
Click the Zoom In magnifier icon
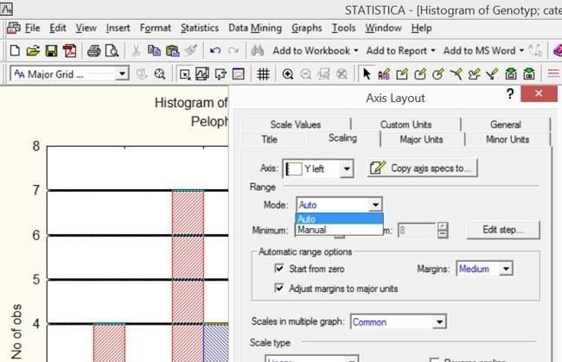288,74
